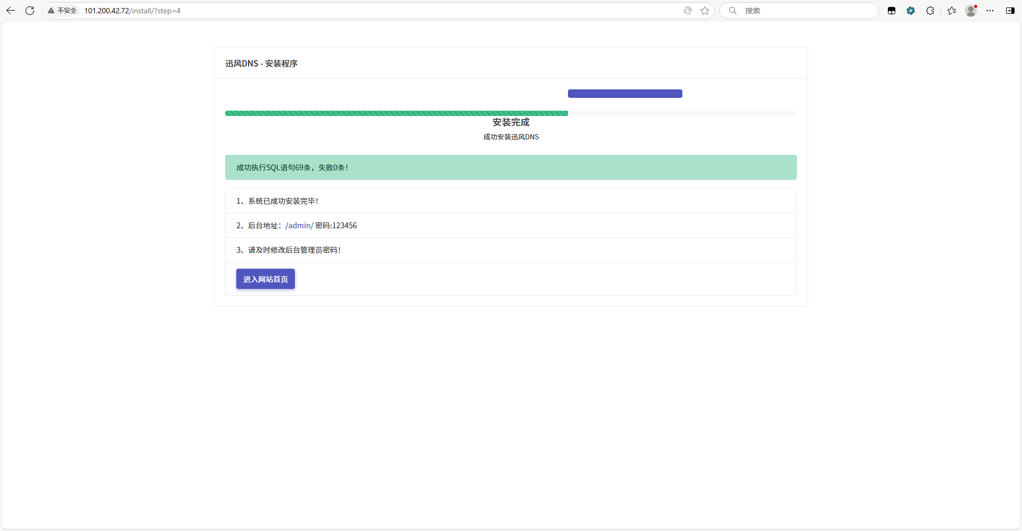This screenshot has width=1022, height=531.
Task: Show the Favorites list panel
Action: (x=952, y=11)
